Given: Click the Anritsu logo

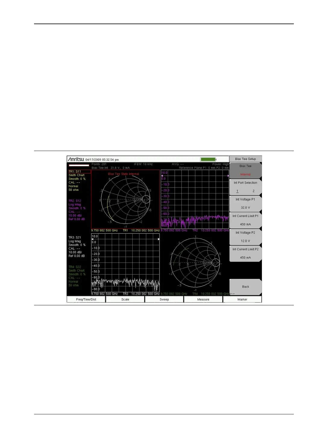Looking at the screenshot, I should click(x=76, y=159).
